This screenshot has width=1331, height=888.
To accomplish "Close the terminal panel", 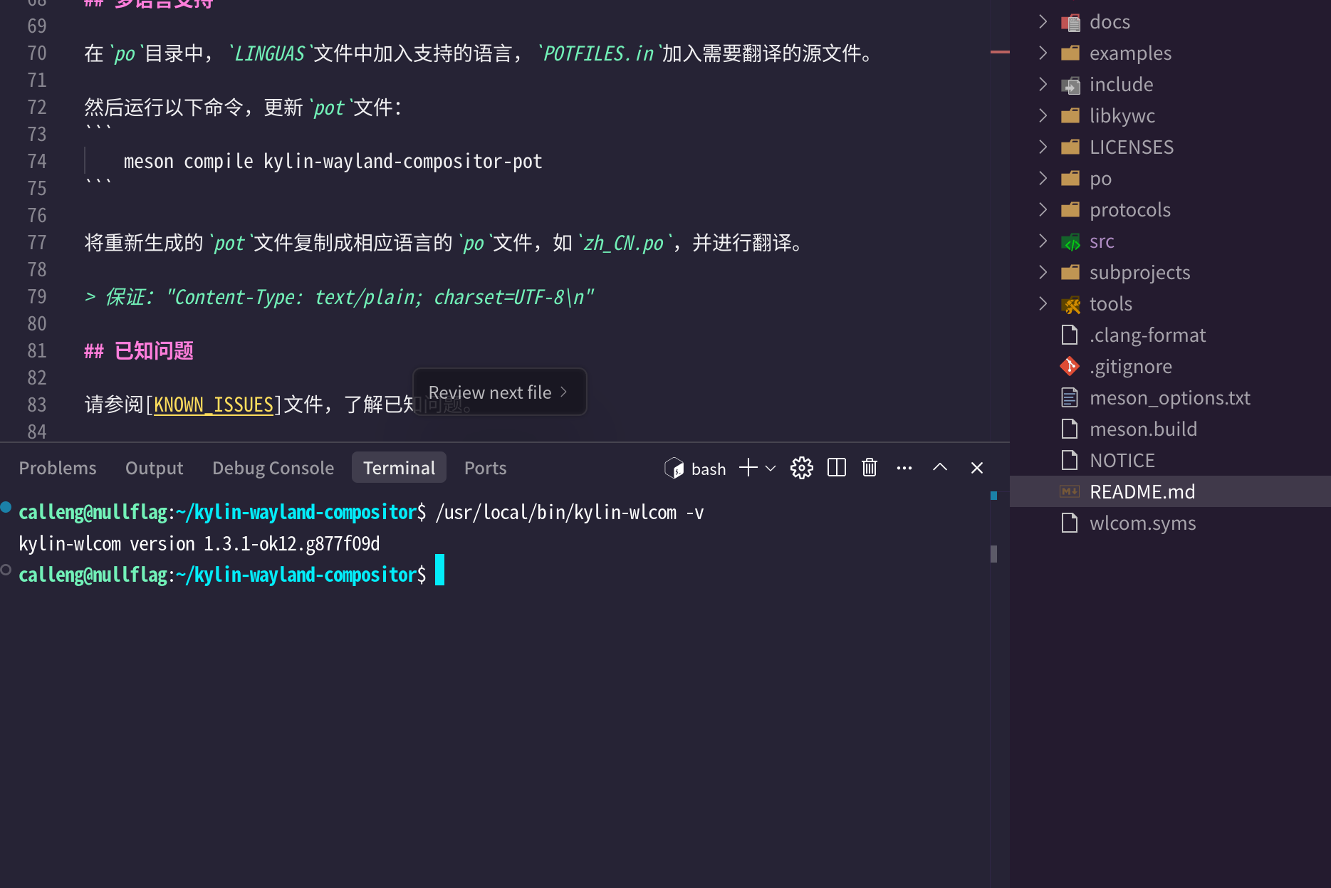I will (x=976, y=468).
